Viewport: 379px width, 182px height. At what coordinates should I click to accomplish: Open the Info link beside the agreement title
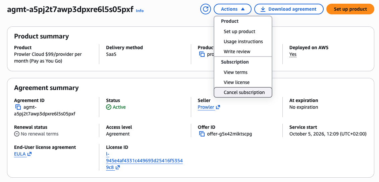[x=140, y=11]
